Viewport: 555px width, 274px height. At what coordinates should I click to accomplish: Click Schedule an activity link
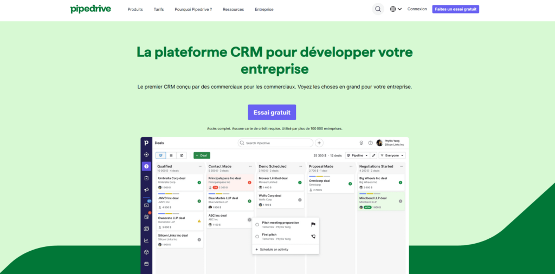coord(272,250)
